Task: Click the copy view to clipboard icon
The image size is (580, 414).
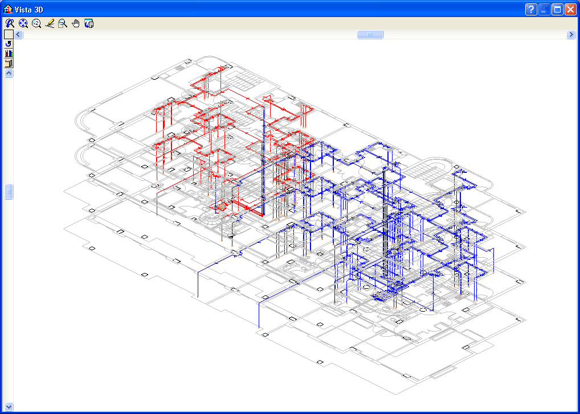Action: pyautogui.click(x=89, y=23)
